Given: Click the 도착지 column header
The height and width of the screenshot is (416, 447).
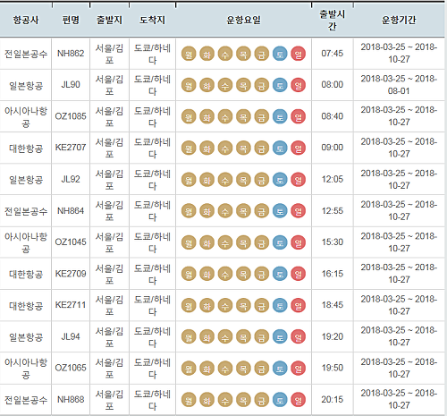Looking at the screenshot, I should tap(152, 20).
